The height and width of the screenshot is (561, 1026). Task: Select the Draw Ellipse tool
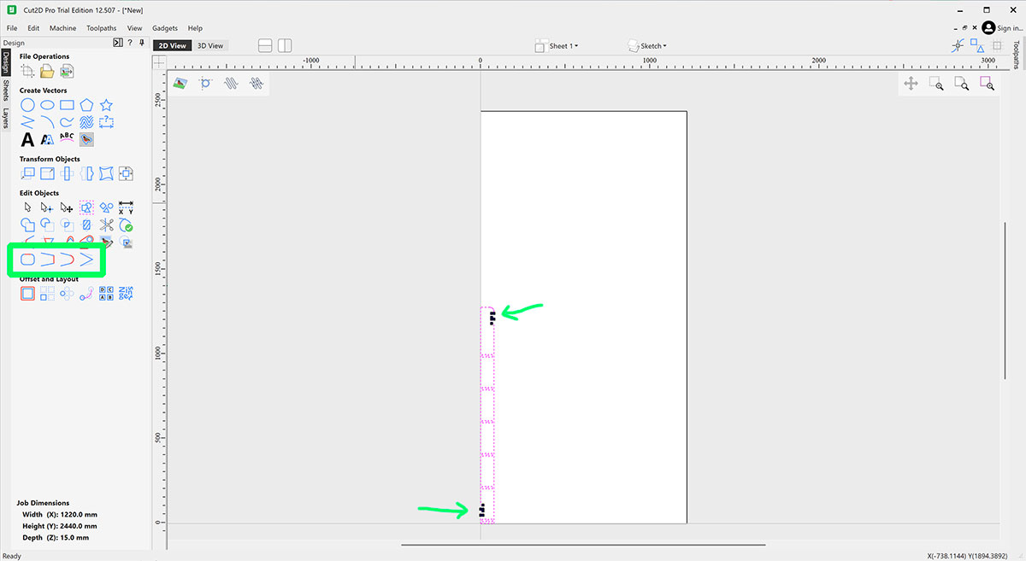pyautogui.click(x=47, y=105)
